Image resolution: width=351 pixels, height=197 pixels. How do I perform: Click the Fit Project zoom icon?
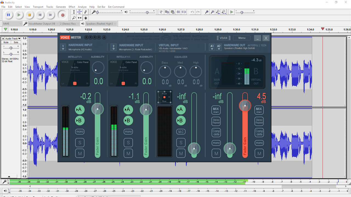point(224,12)
